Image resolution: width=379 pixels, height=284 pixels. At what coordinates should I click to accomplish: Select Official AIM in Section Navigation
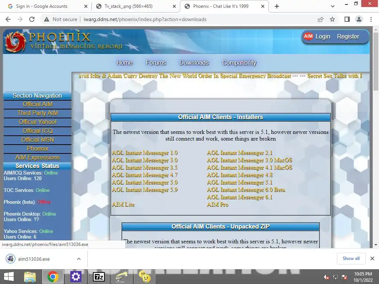tap(37, 104)
